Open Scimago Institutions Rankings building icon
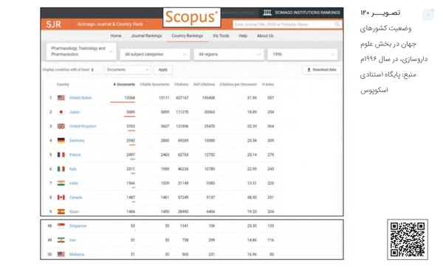Viewport: 443px width, 274px height. point(267,13)
